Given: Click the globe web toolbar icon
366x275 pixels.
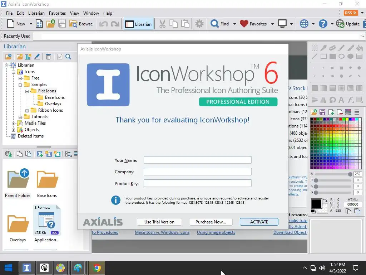Looking at the screenshot, I should click(304, 24).
